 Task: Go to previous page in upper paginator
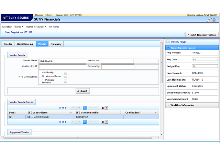pyautogui.click(x=79, y=108)
